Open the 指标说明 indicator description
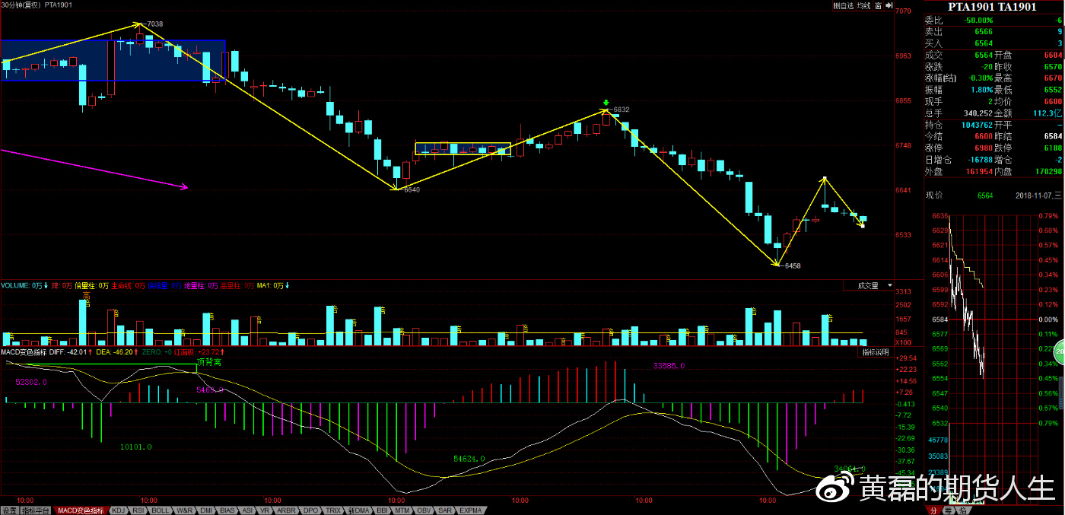The image size is (1065, 515). pos(874,352)
